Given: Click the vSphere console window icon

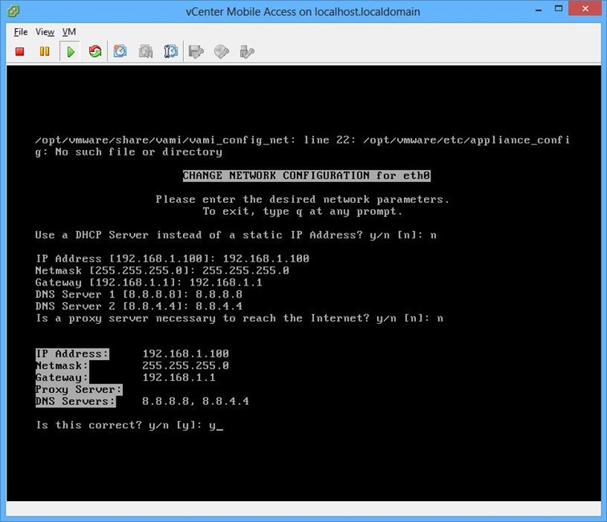Looking at the screenshot, I should (x=13, y=11).
